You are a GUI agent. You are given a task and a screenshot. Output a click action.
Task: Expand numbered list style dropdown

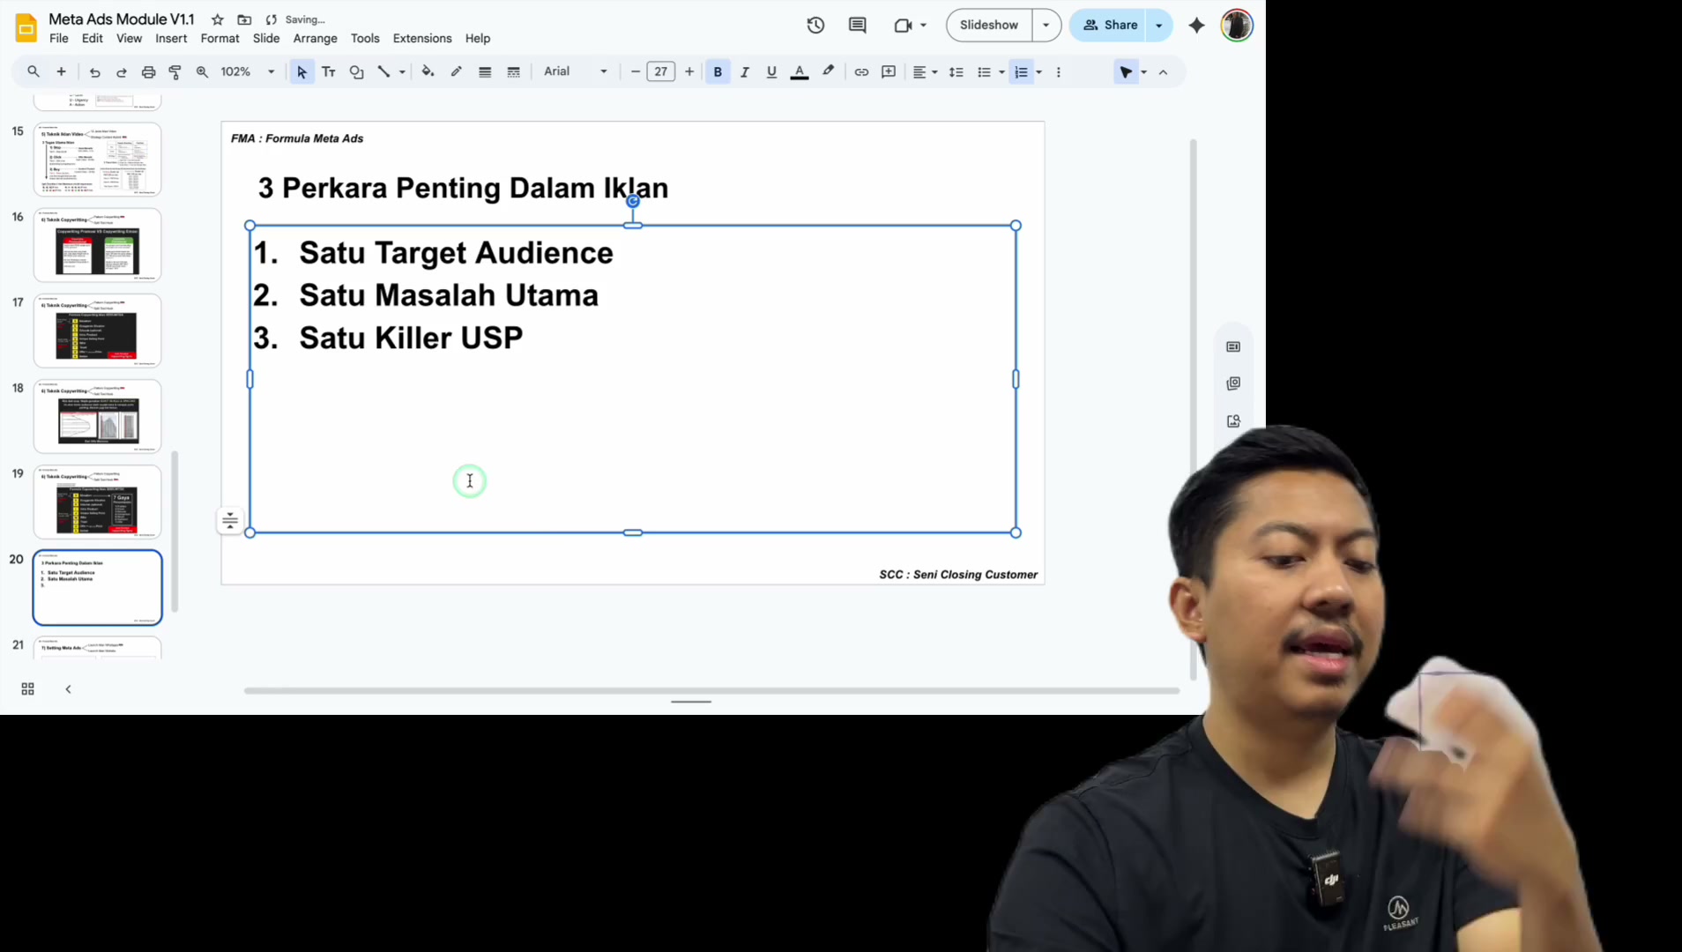(1038, 72)
